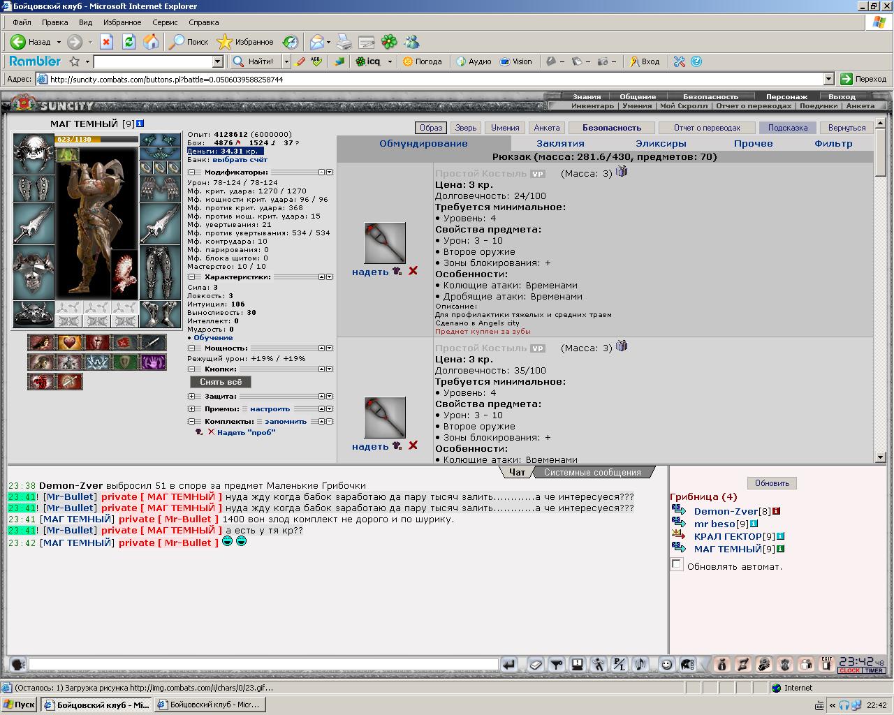Click the blue info icon beside МАГ ТЕМНЫЙ [9]

tap(140, 124)
